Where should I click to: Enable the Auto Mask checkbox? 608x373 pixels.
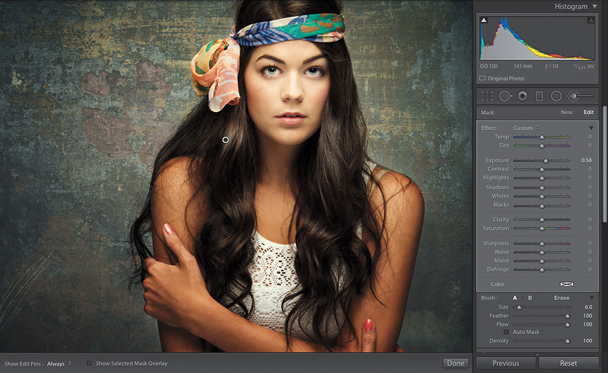pyautogui.click(x=506, y=332)
